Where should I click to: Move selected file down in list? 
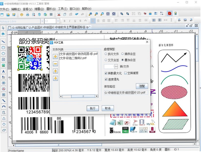coord(55,78)
